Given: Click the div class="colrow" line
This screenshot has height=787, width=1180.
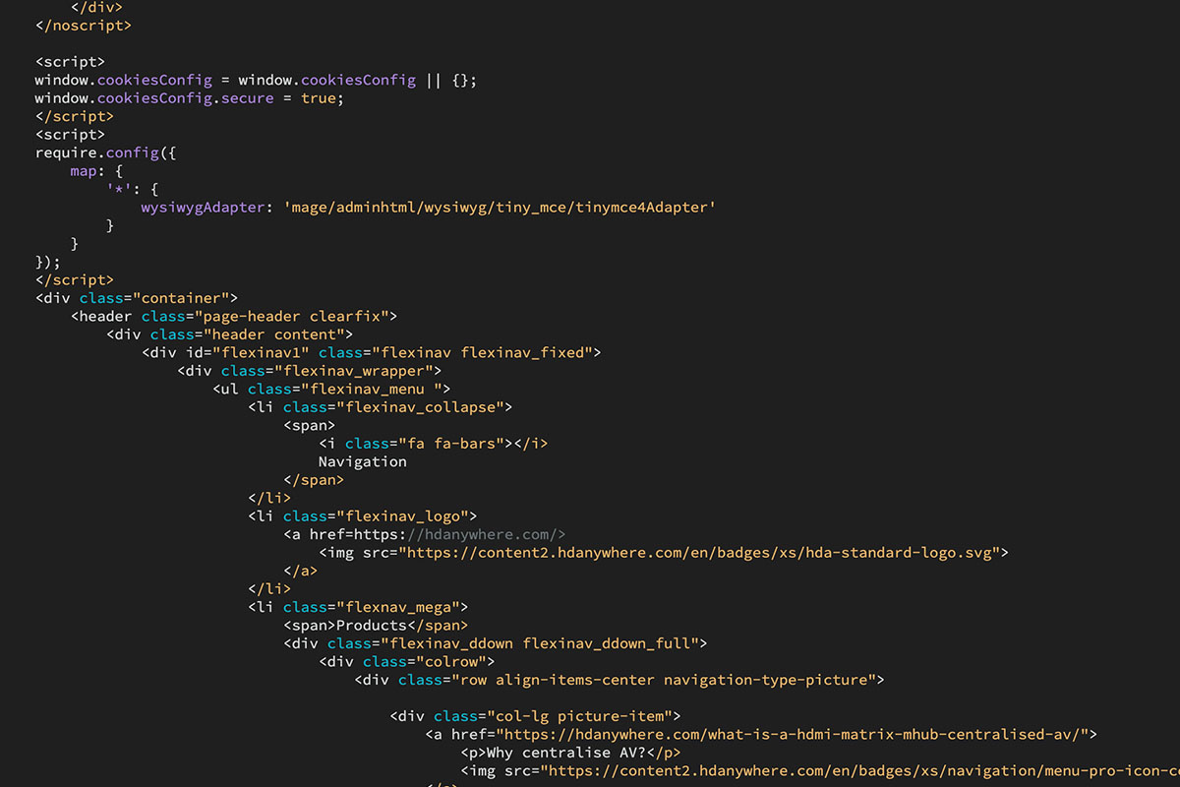Looking at the screenshot, I should 406,661.
